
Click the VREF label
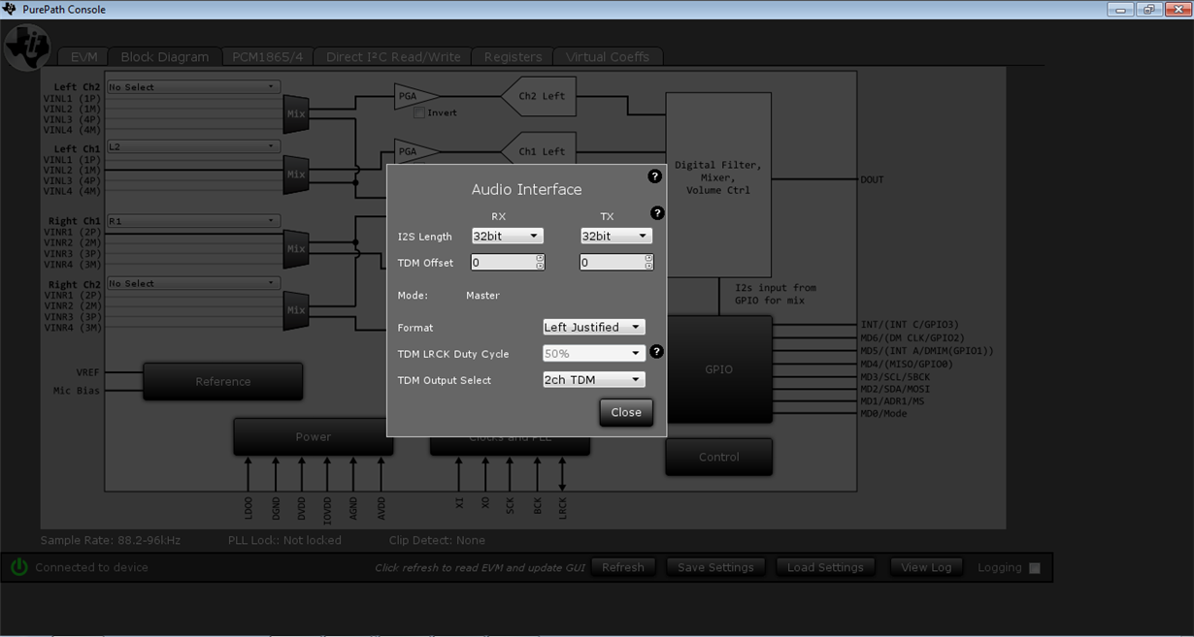point(87,372)
